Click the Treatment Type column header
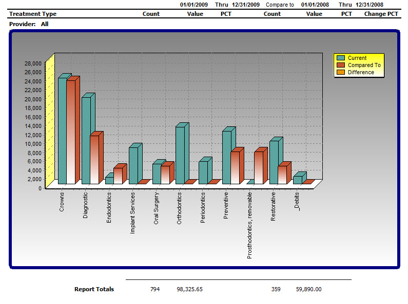The image size is (408, 304). pos(33,14)
